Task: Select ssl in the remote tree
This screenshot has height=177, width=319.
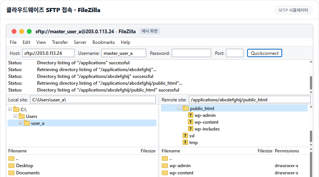Action: (x=192, y=136)
